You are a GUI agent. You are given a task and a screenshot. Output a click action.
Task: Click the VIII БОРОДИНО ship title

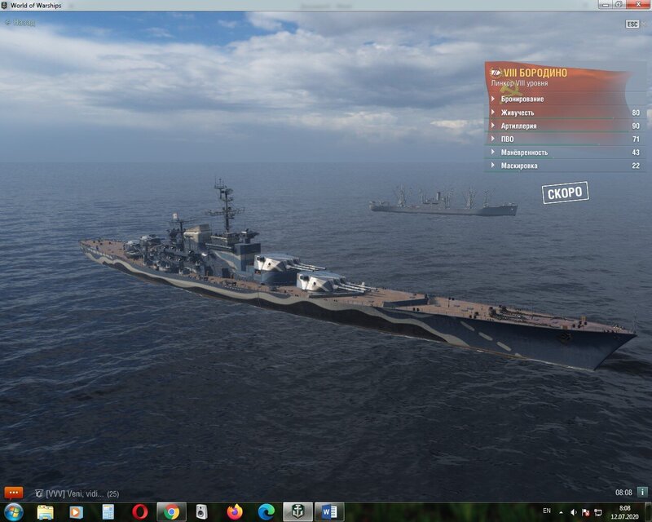535,73
